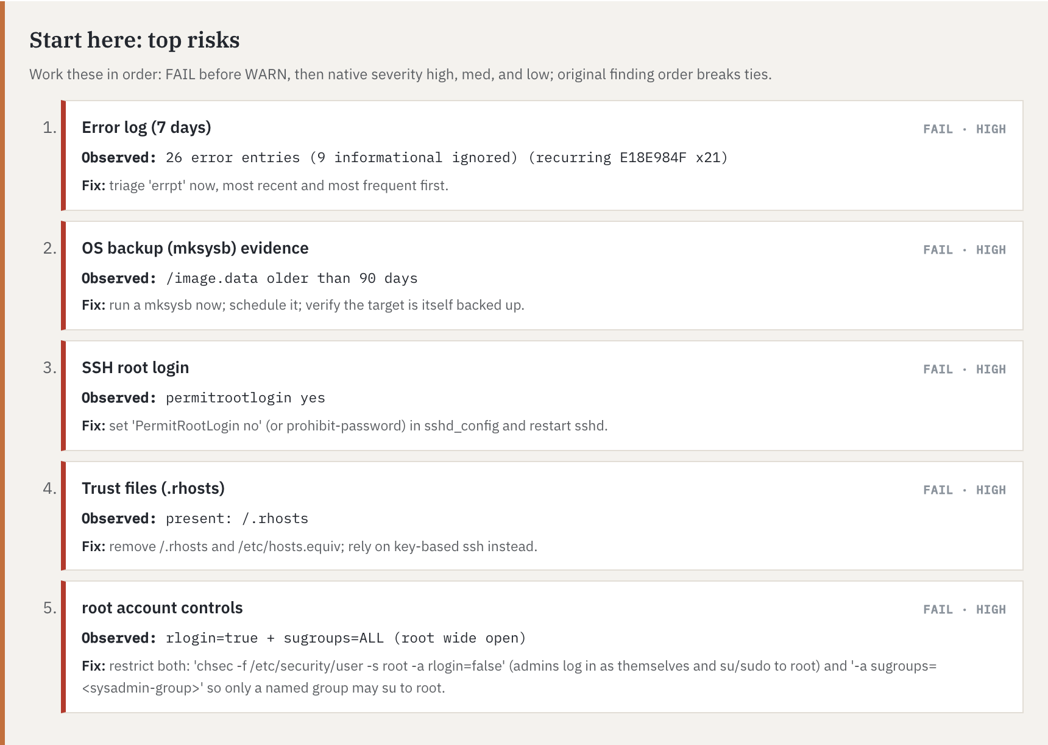Image resolution: width=1048 pixels, height=745 pixels.
Task: Click the fix text 'run a mksysb now'
Action: (303, 305)
